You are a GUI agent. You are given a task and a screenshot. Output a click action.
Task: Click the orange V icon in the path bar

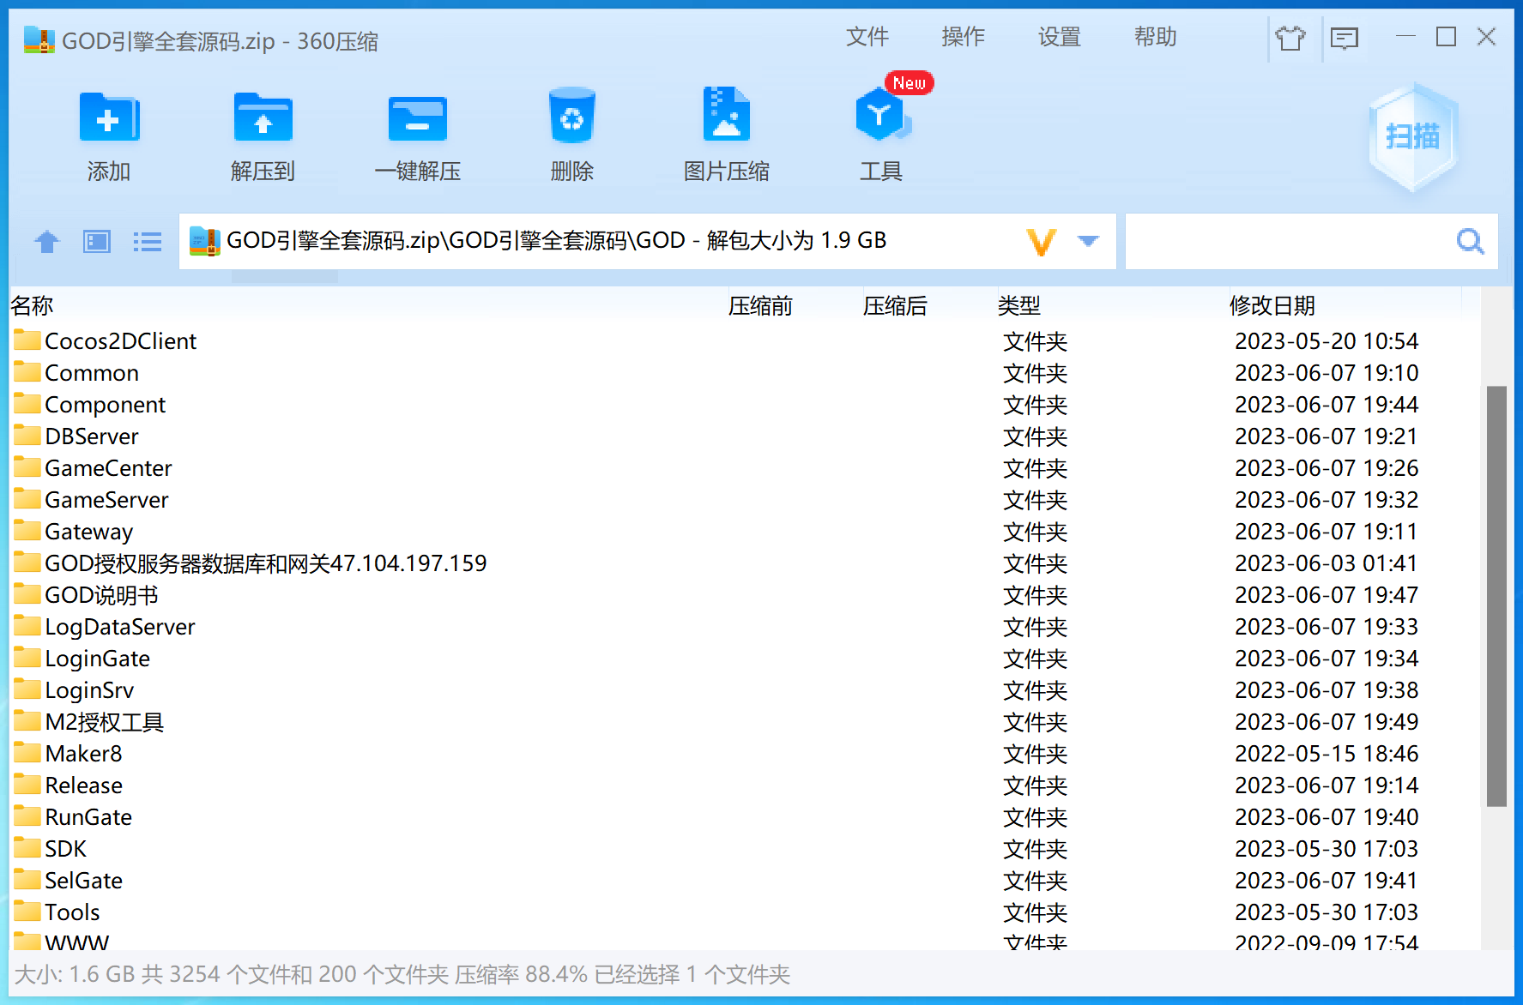click(x=1041, y=242)
